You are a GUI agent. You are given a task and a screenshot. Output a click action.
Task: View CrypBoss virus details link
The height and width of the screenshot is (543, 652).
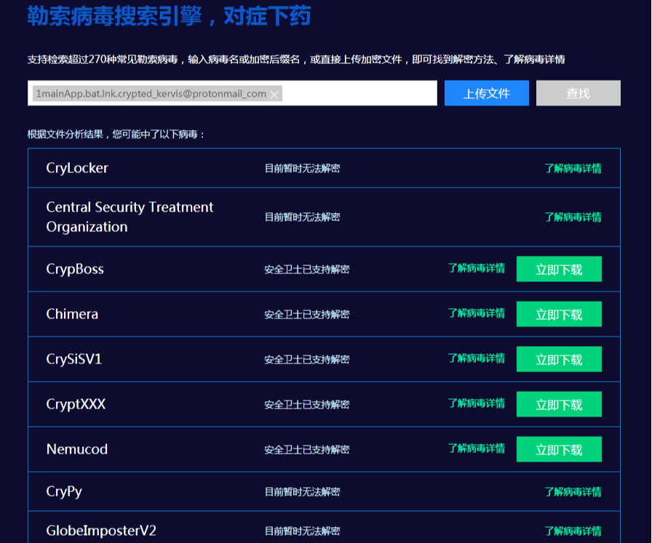(476, 268)
